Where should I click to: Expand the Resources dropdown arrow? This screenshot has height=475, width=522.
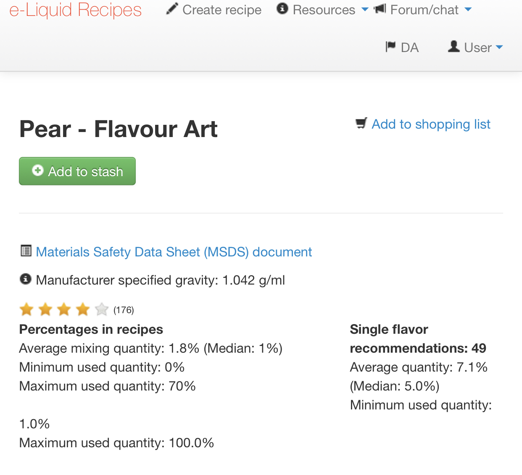pyautogui.click(x=365, y=9)
